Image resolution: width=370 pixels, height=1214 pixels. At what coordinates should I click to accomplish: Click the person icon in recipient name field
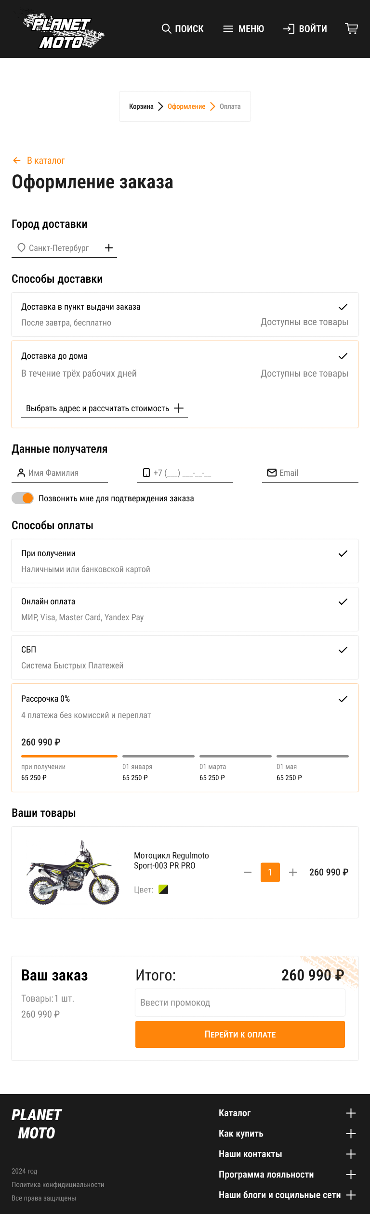(20, 472)
